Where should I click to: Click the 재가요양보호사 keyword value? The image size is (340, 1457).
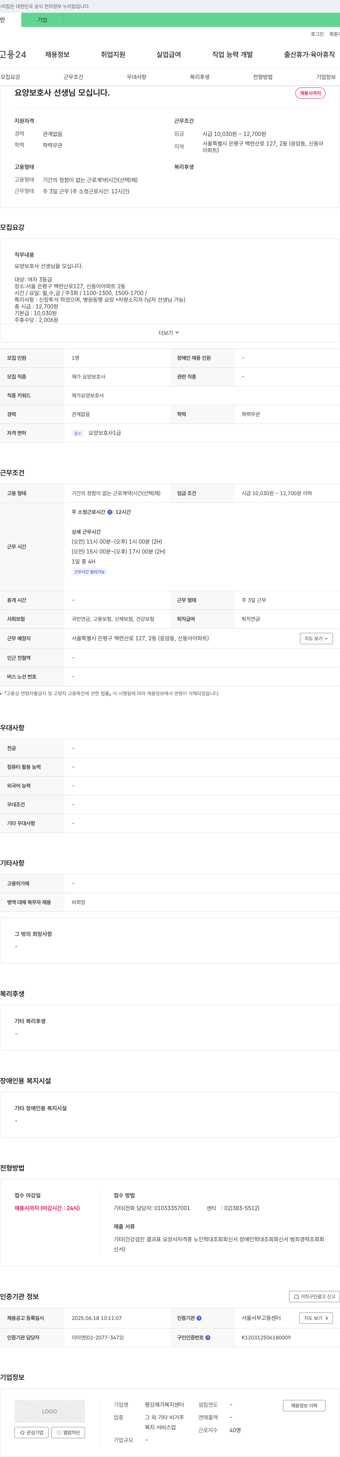pyautogui.click(x=88, y=395)
